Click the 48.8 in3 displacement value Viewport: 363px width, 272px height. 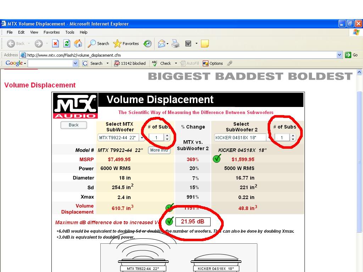click(248, 208)
